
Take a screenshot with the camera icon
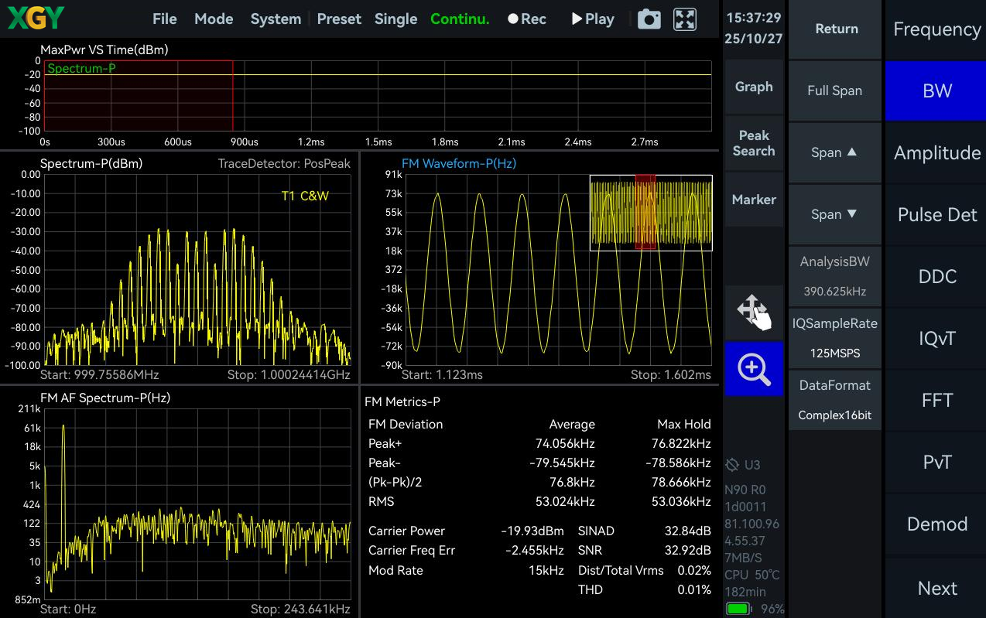(649, 19)
